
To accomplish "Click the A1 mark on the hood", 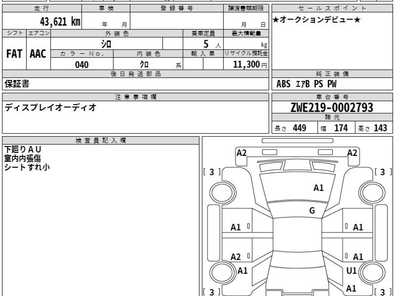I will pyautogui.click(x=319, y=188).
